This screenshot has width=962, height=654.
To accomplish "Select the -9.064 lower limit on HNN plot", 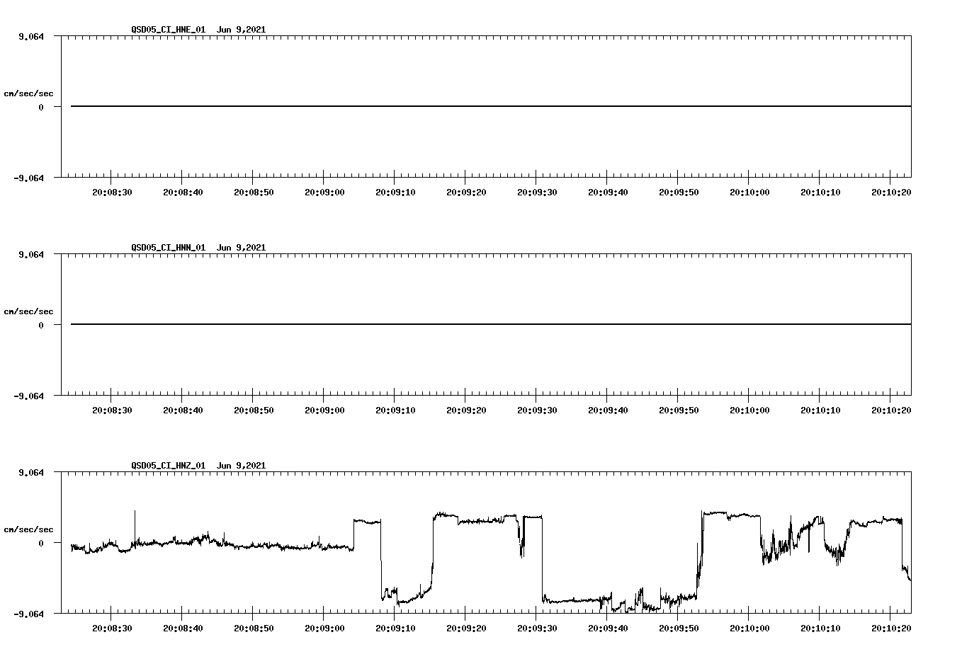I will tap(29, 396).
